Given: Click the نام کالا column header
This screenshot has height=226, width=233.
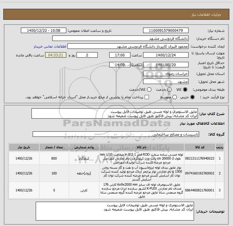Looking at the screenshot, I should (142, 147).
